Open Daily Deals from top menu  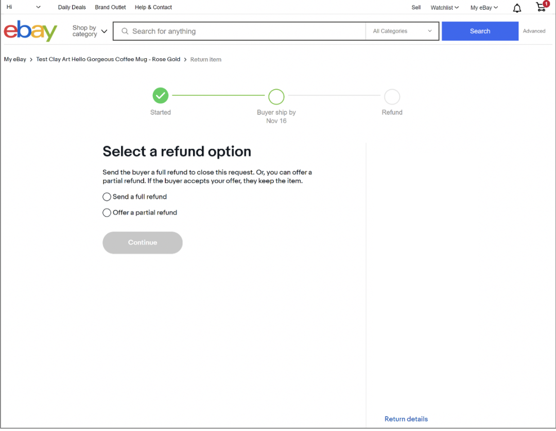point(72,8)
